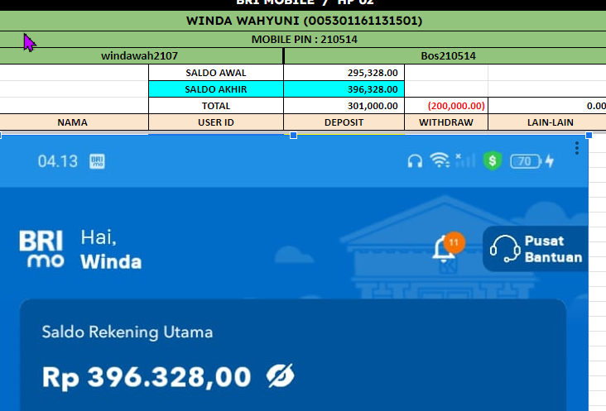Image resolution: width=606 pixels, height=411 pixels.
Task: Select the 396,328.00 cyan value cell
Action: tap(344, 89)
